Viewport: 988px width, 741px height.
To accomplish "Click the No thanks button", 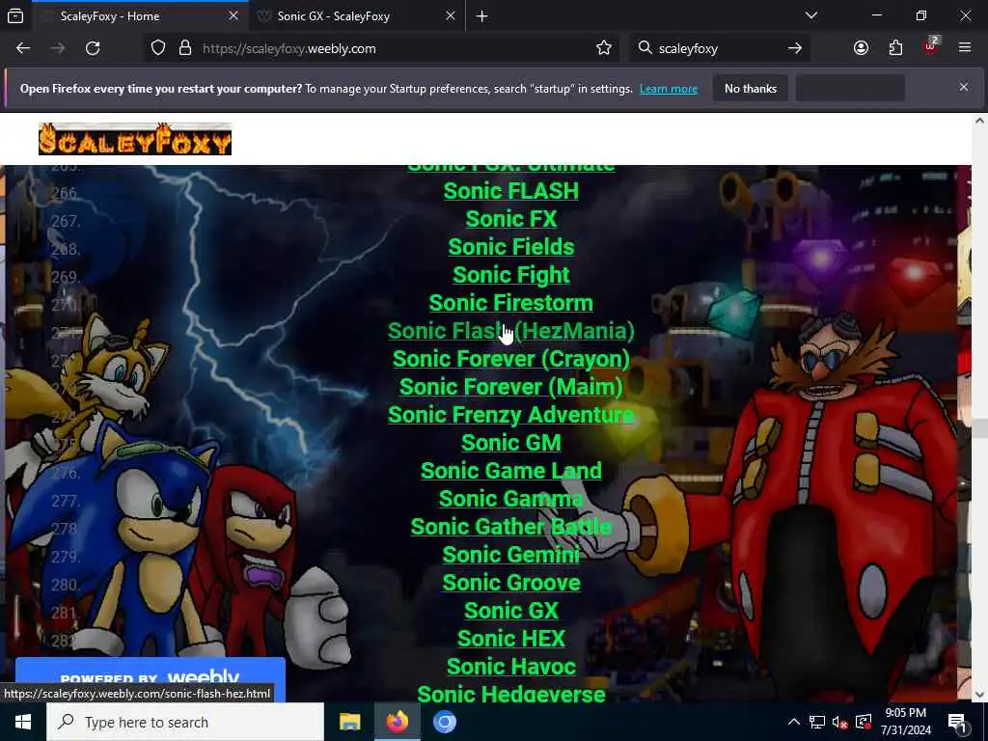I will [750, 88].
